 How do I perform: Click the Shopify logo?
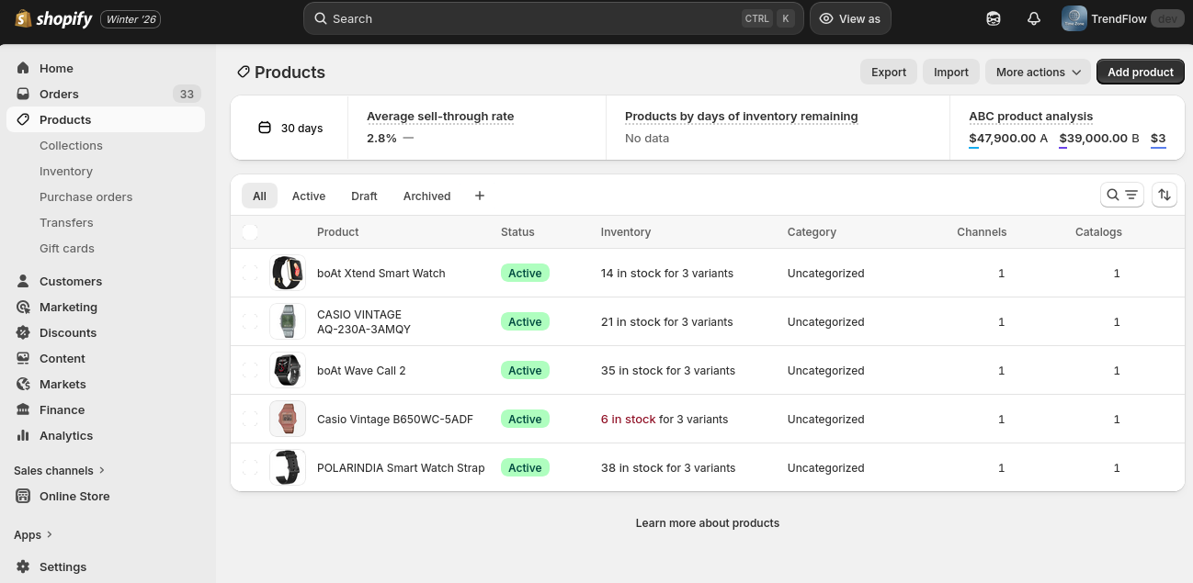coord(53,18)
